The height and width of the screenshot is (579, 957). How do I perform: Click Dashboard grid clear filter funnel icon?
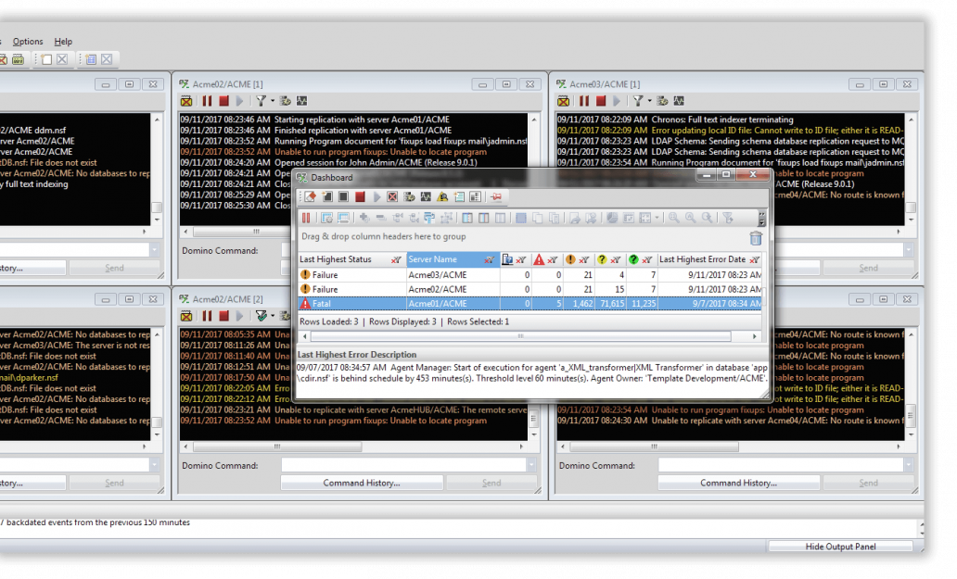coord(728,218)
